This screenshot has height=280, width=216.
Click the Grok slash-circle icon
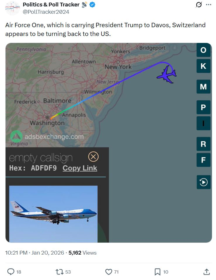pyautogui.click(x=199, y=5)
